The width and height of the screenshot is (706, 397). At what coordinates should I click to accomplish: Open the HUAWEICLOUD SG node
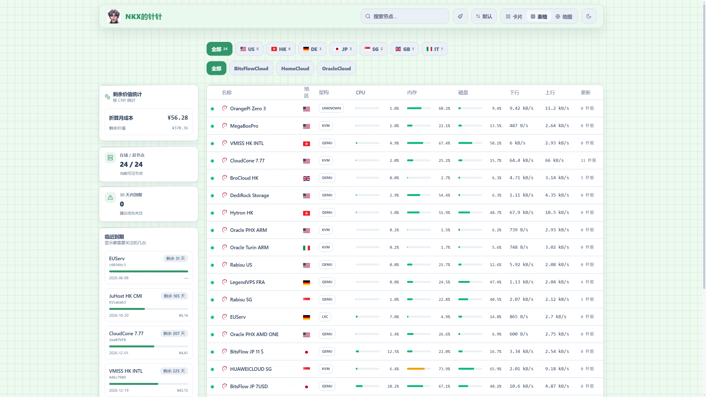tap(251, 369)
